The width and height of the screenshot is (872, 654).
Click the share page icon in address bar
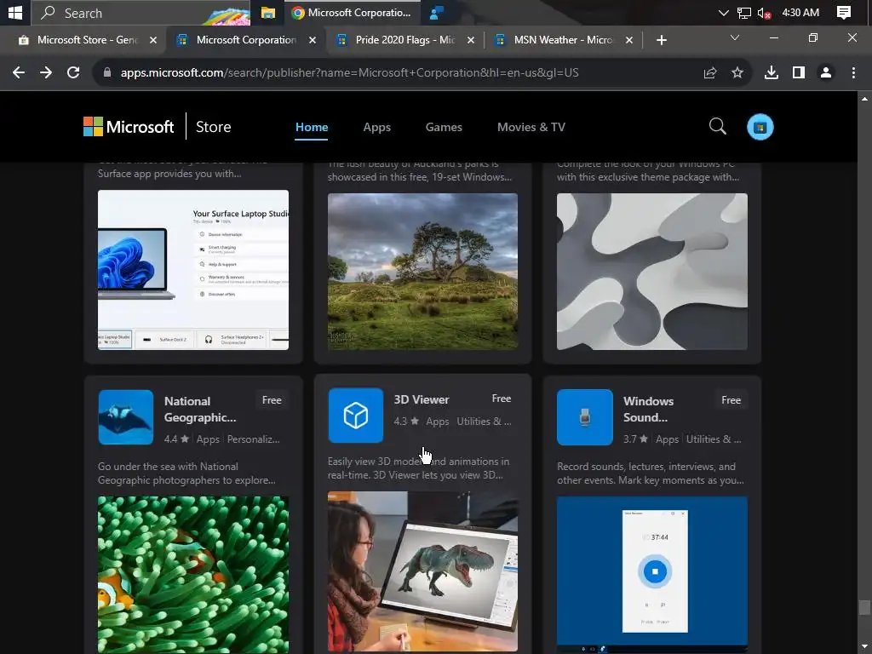(x=709, y=72)
